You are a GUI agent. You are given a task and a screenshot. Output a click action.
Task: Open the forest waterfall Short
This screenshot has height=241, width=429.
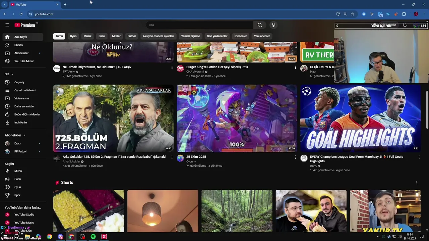coord(237,211)
